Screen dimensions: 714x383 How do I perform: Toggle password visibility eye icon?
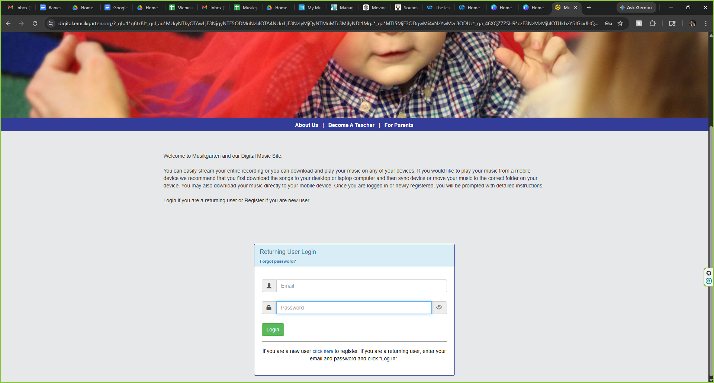439,308
